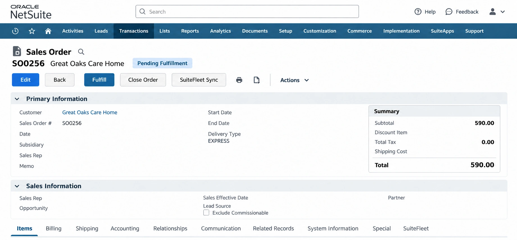
Task: Click the SuiteFleet Sync button
Action: [199, 80]
